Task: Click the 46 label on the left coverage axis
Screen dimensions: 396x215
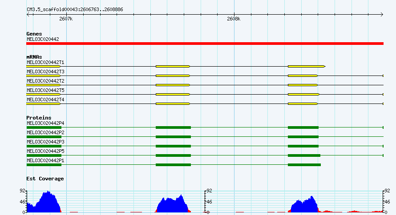Action: point(23,202)
